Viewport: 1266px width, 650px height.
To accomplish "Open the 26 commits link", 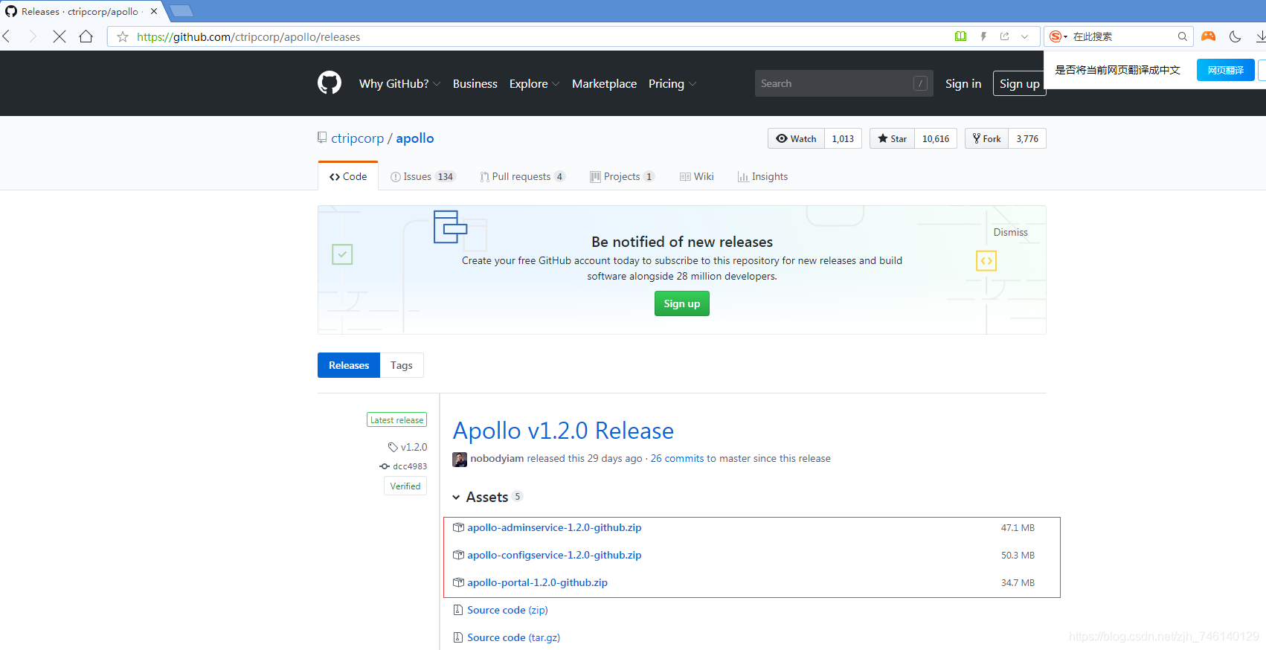I will click(x=677, y=458).
